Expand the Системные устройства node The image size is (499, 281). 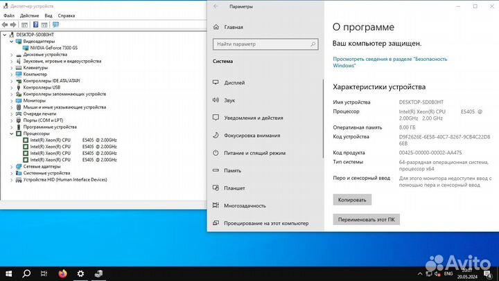point(12,173)
